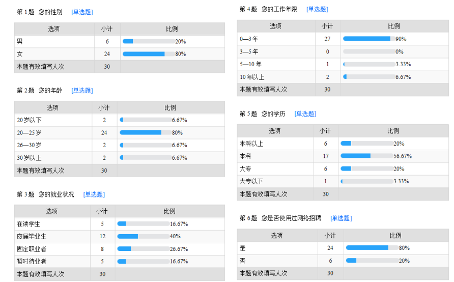Click the 否 row in question 6
Screen dimensions: 454x282
(343, 261)
